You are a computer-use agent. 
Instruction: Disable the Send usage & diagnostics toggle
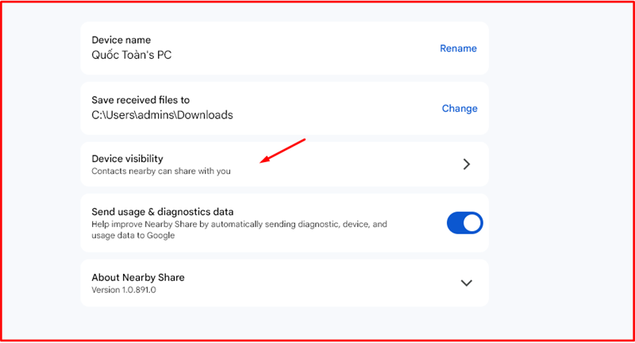[x=464, y=223]
